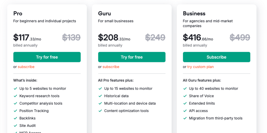Follow the try custom plan link

(x=200, y=67)
